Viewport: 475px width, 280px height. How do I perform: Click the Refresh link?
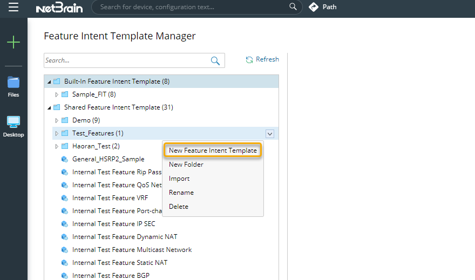(x=267, y=59)
